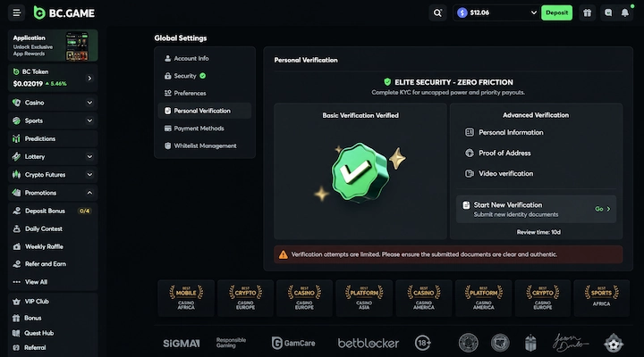The width and height of the screenshot is (644, 357).
Task: Click the Security green check badge
Action: click(x=203, y=76)
